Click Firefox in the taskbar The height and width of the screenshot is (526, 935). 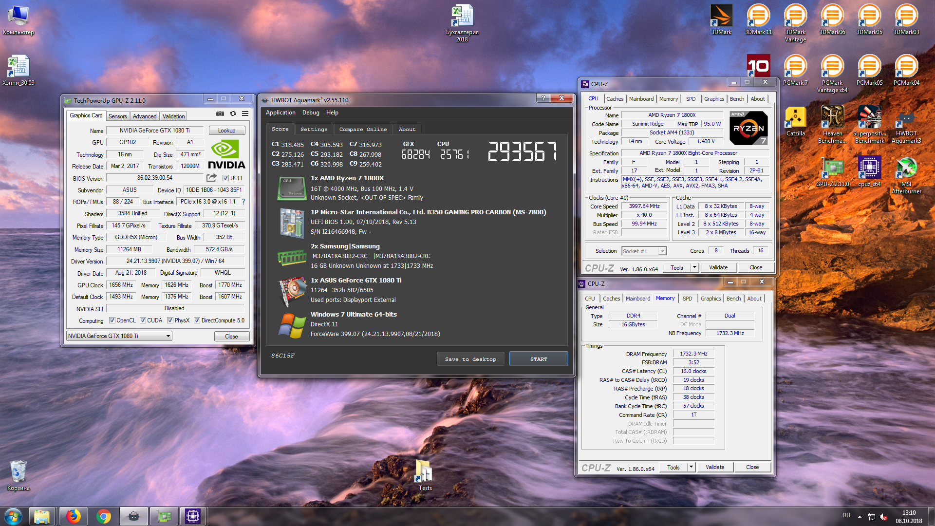[x=74, y=516]
